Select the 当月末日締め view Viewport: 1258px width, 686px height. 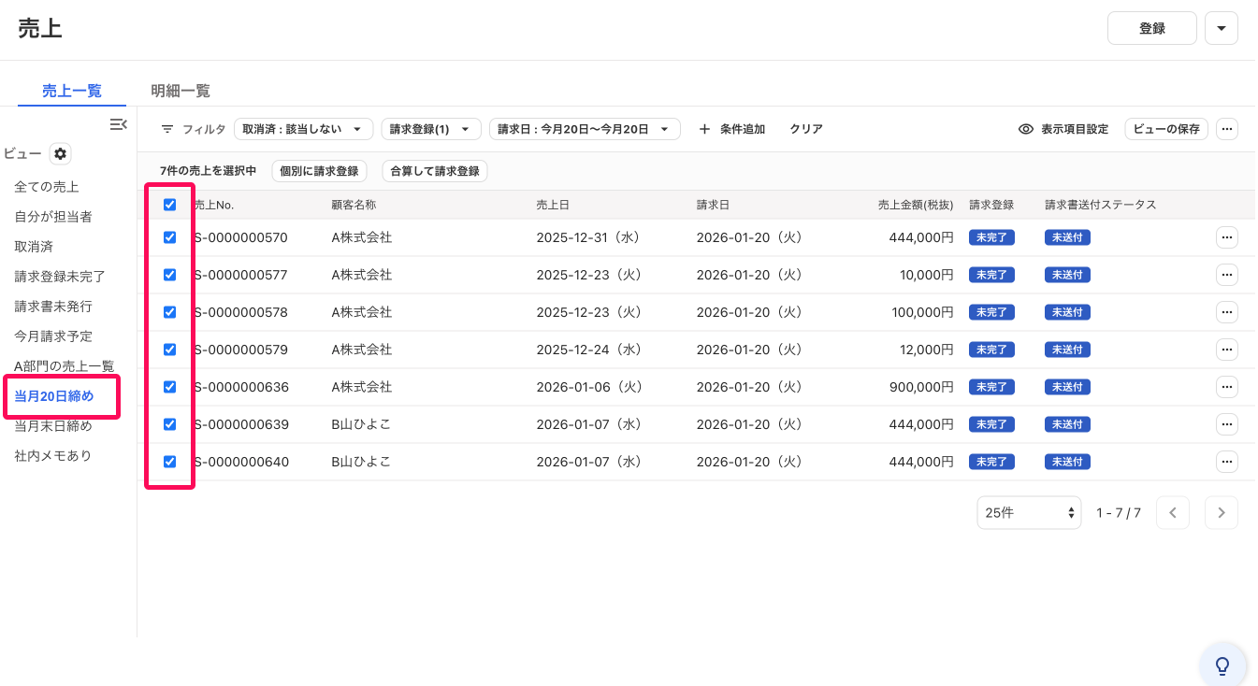[53, 426]
